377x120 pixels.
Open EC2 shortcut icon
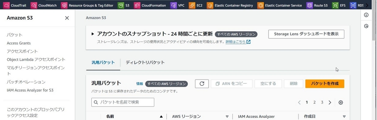click(x=192, y=5)
